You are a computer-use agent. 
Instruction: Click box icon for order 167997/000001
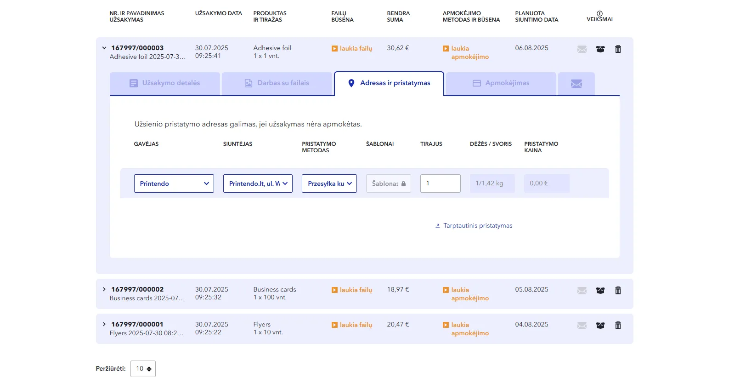tap(600, 326)
